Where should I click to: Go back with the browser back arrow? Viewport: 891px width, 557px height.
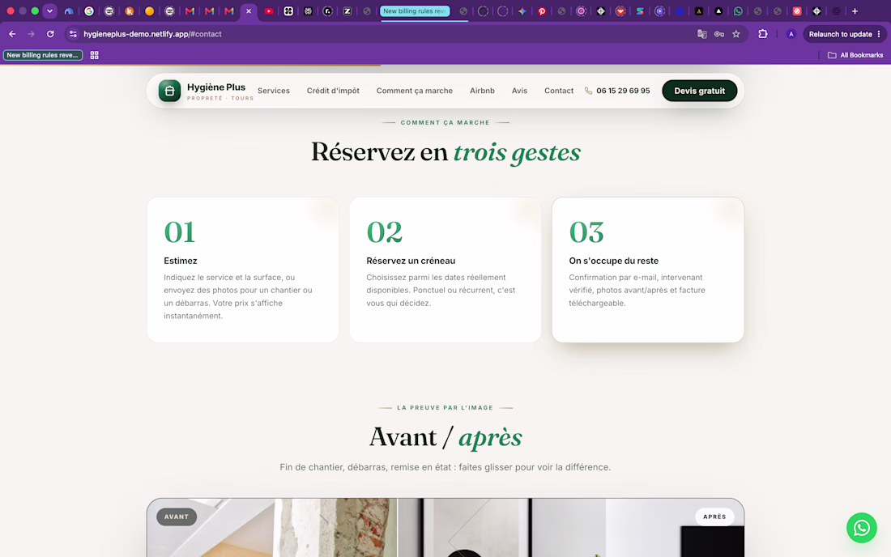(x=12, y=34)
